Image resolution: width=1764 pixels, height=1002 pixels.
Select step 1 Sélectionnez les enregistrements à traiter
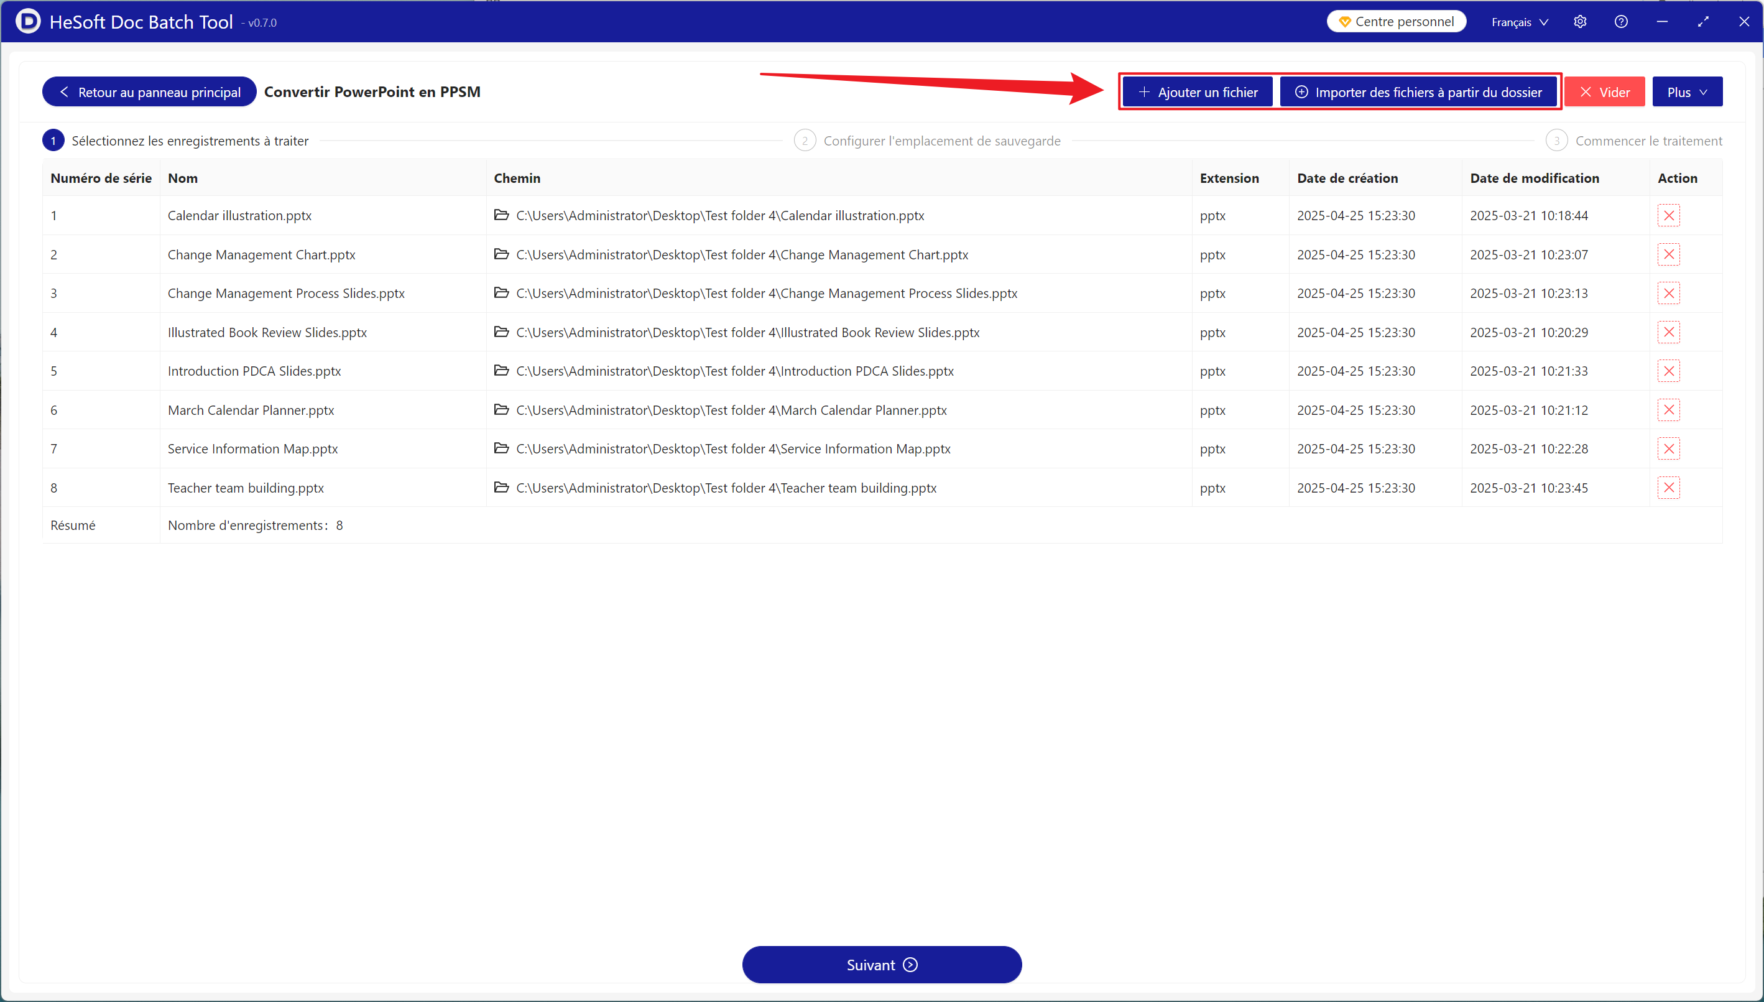pyautogui.click(x=175, y=141)
